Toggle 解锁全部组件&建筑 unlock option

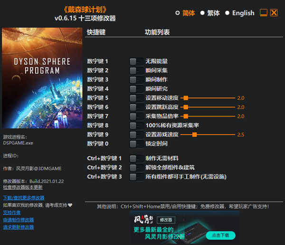[x=136, y=167]
